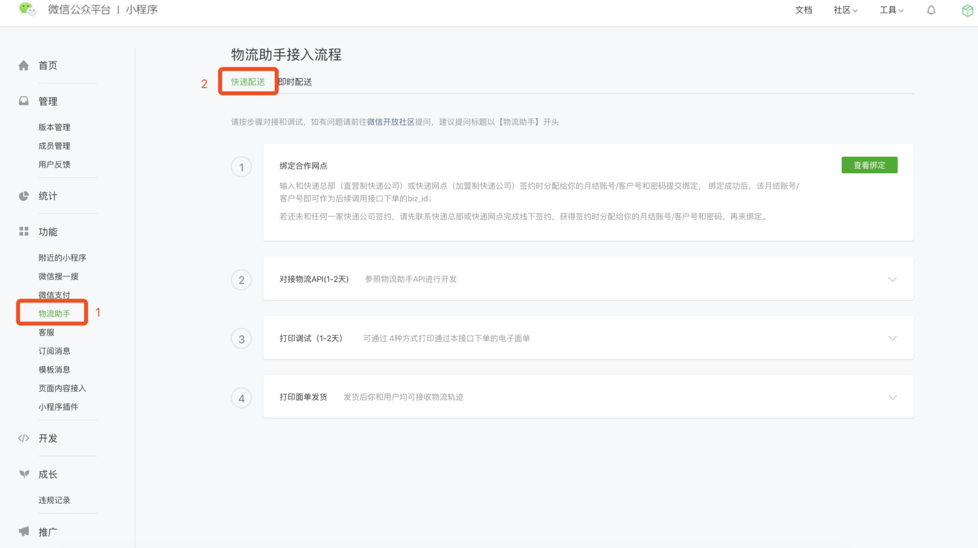Screen dimensions: 978x548
Task: Click the 成长 sprout icon
Action: [x=24, y=474]
